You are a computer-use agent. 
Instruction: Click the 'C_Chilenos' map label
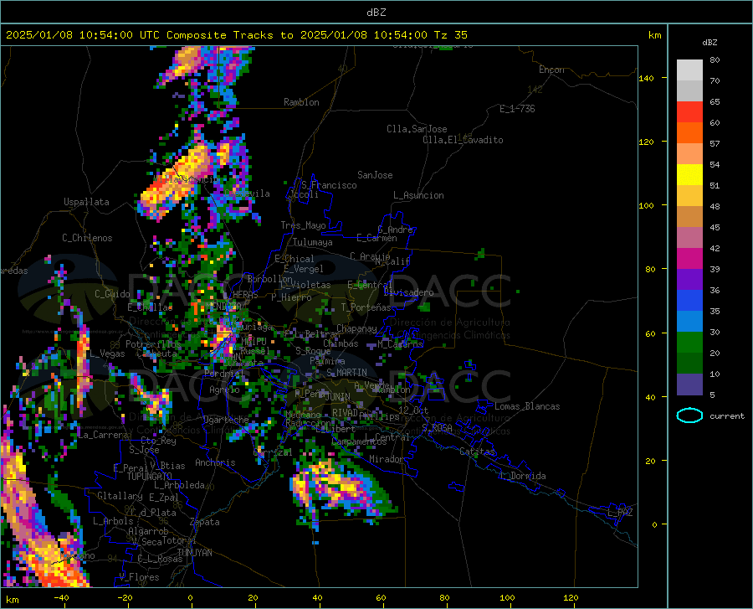(x=87, y=238)
